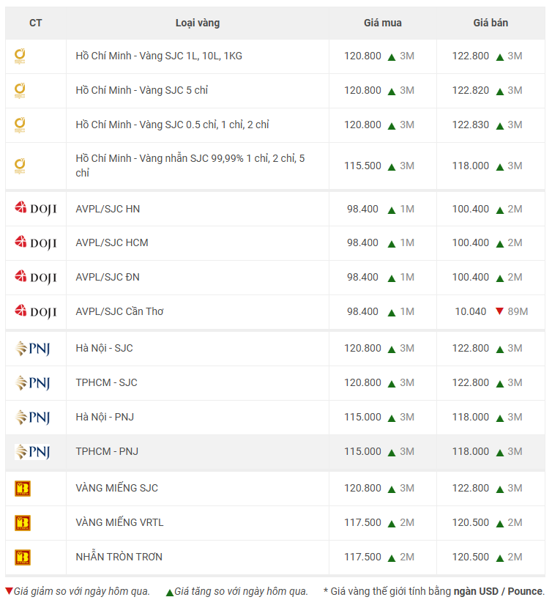
Task: Click green up arrow of Hà Nội - PNJ buy price
Action: coord(392,418)
